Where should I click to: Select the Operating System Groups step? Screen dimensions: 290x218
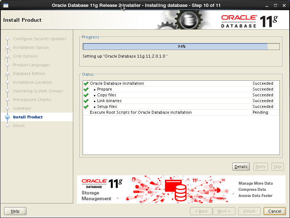[x=38, y=91]
